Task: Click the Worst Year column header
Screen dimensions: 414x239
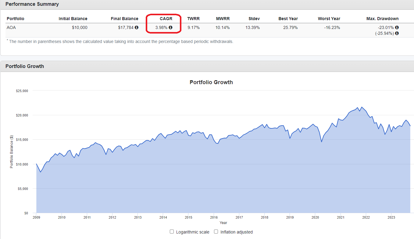Action: click(329, 19)
